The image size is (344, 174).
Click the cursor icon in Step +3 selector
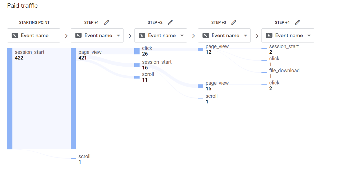click(205, 35)
